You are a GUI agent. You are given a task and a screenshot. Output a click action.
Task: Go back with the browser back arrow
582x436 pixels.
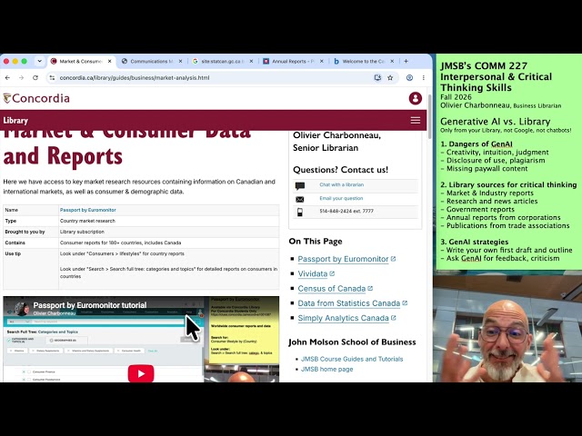[x=7, y=78]
